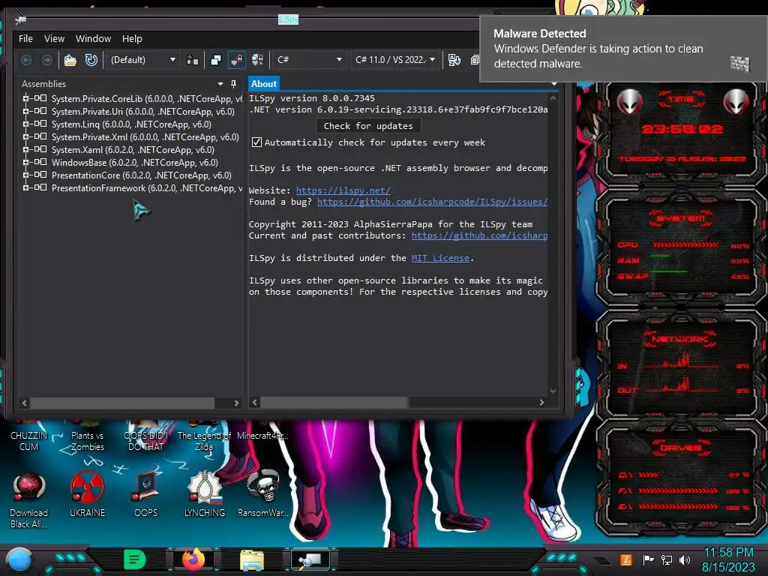Toggle show private and internal members (single lock icon)
This screenshot has width=768, height=576.
[x=237, y=60]
